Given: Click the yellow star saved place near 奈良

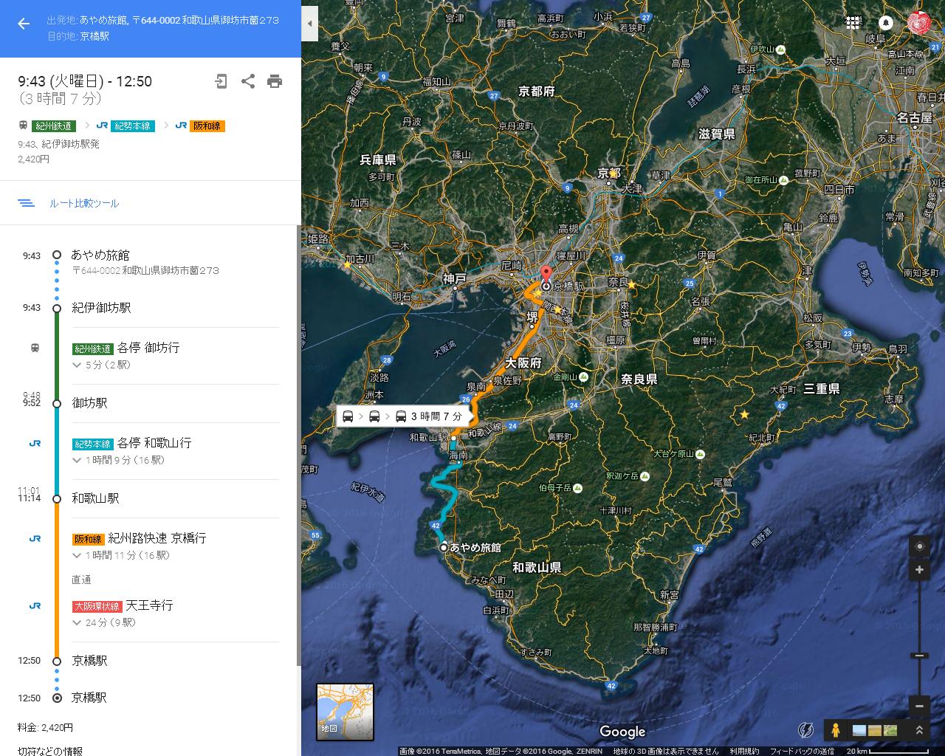Looking at the screenshot, I should 632,285.
